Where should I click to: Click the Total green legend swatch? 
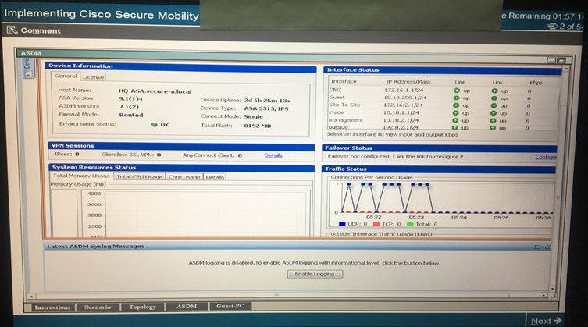pyautogui.click(x=410, y=224)
